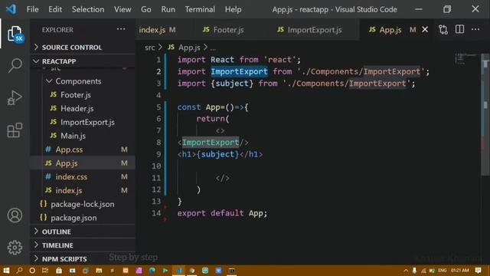Open Task View on the taskbar
This screenshot has height=276, width=490.
pyautogui.click(x=45, y=271)
